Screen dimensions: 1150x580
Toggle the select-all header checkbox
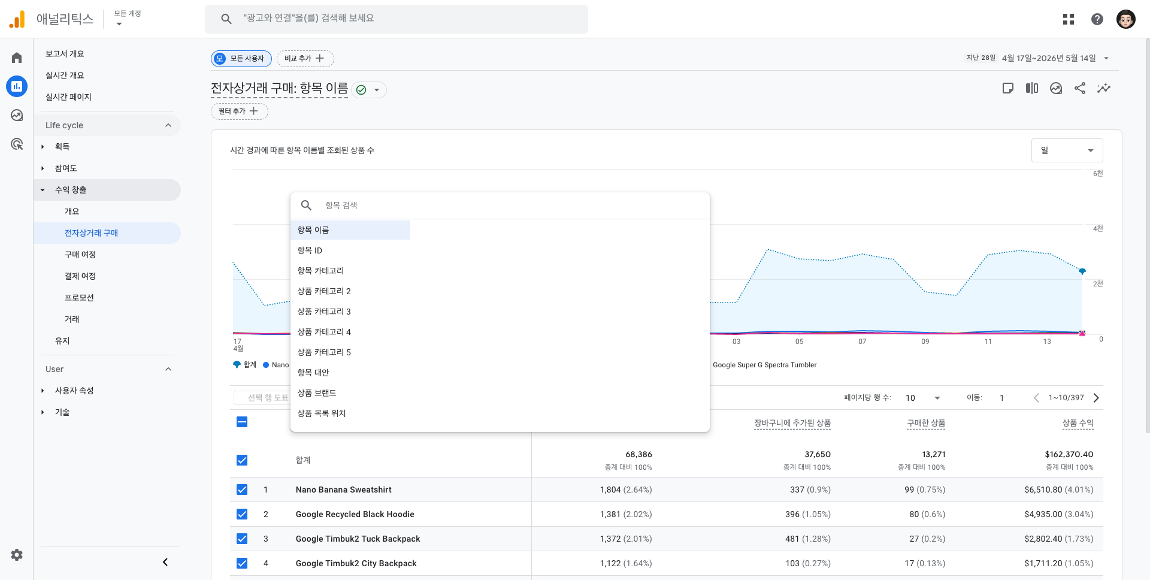[x=242, y=422]
